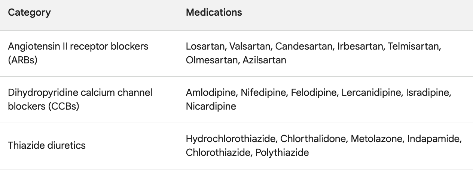
Task: Click the word Nicardipine
Action: click(x=211, y=106)
